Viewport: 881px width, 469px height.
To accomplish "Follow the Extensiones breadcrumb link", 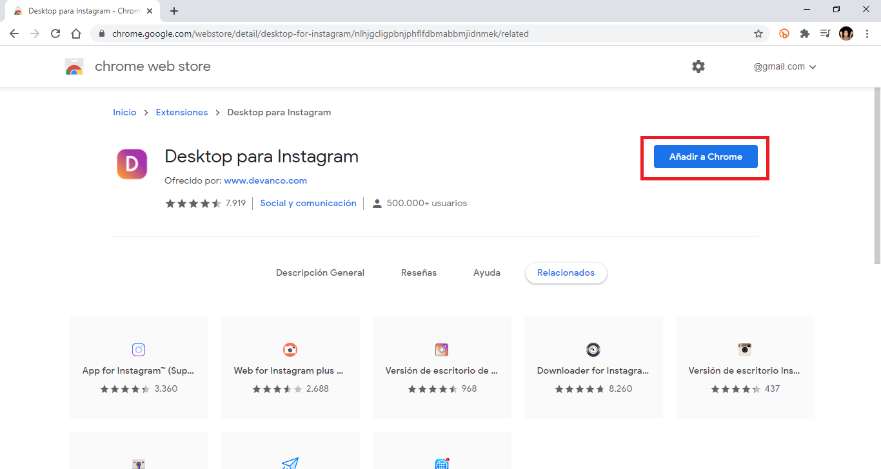I will (182, 112).
